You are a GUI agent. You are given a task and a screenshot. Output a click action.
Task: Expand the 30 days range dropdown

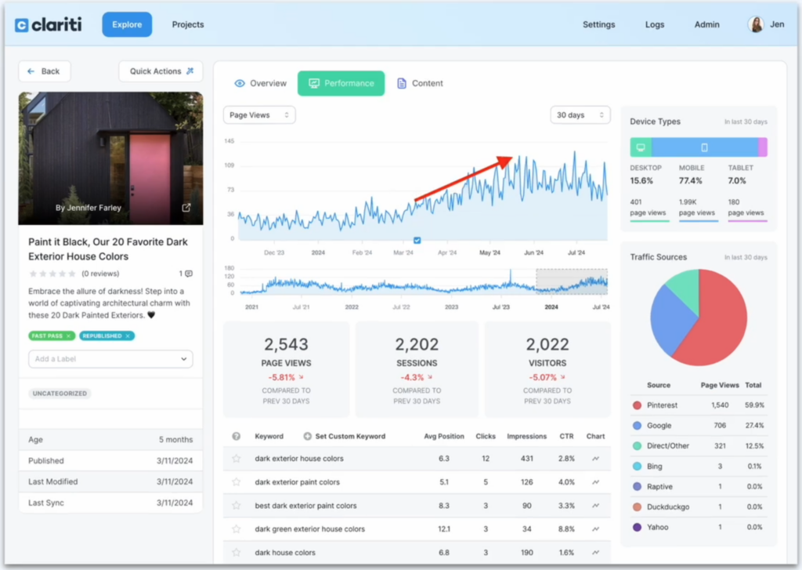[x=580, y=115]
